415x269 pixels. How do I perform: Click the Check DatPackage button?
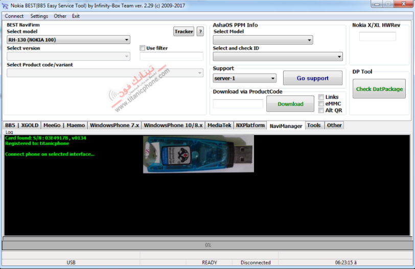[379, 89]
